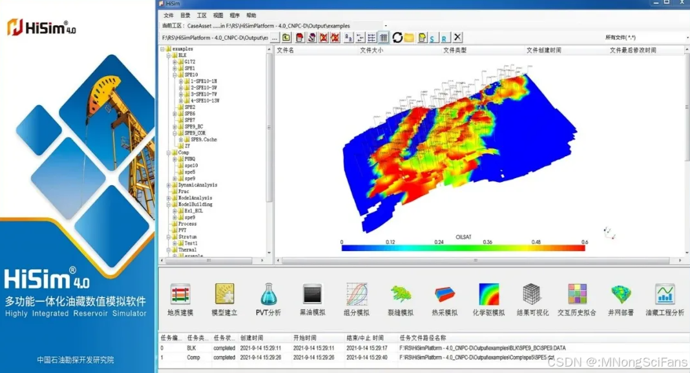Image resolution: width=690 pixels, height=373 pixels.
Task: Open the 目录 menu
Action: tap(185, 15)
